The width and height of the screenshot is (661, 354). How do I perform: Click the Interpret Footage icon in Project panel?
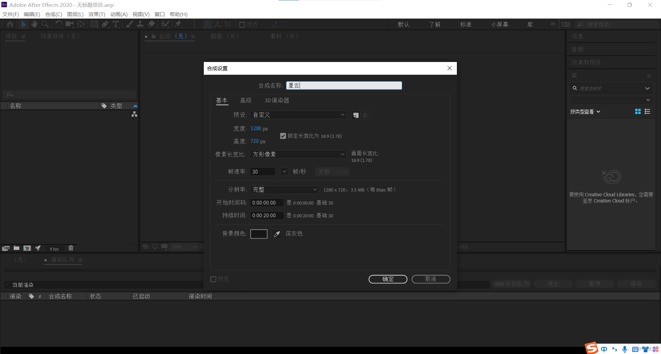[x=6, y=248]
